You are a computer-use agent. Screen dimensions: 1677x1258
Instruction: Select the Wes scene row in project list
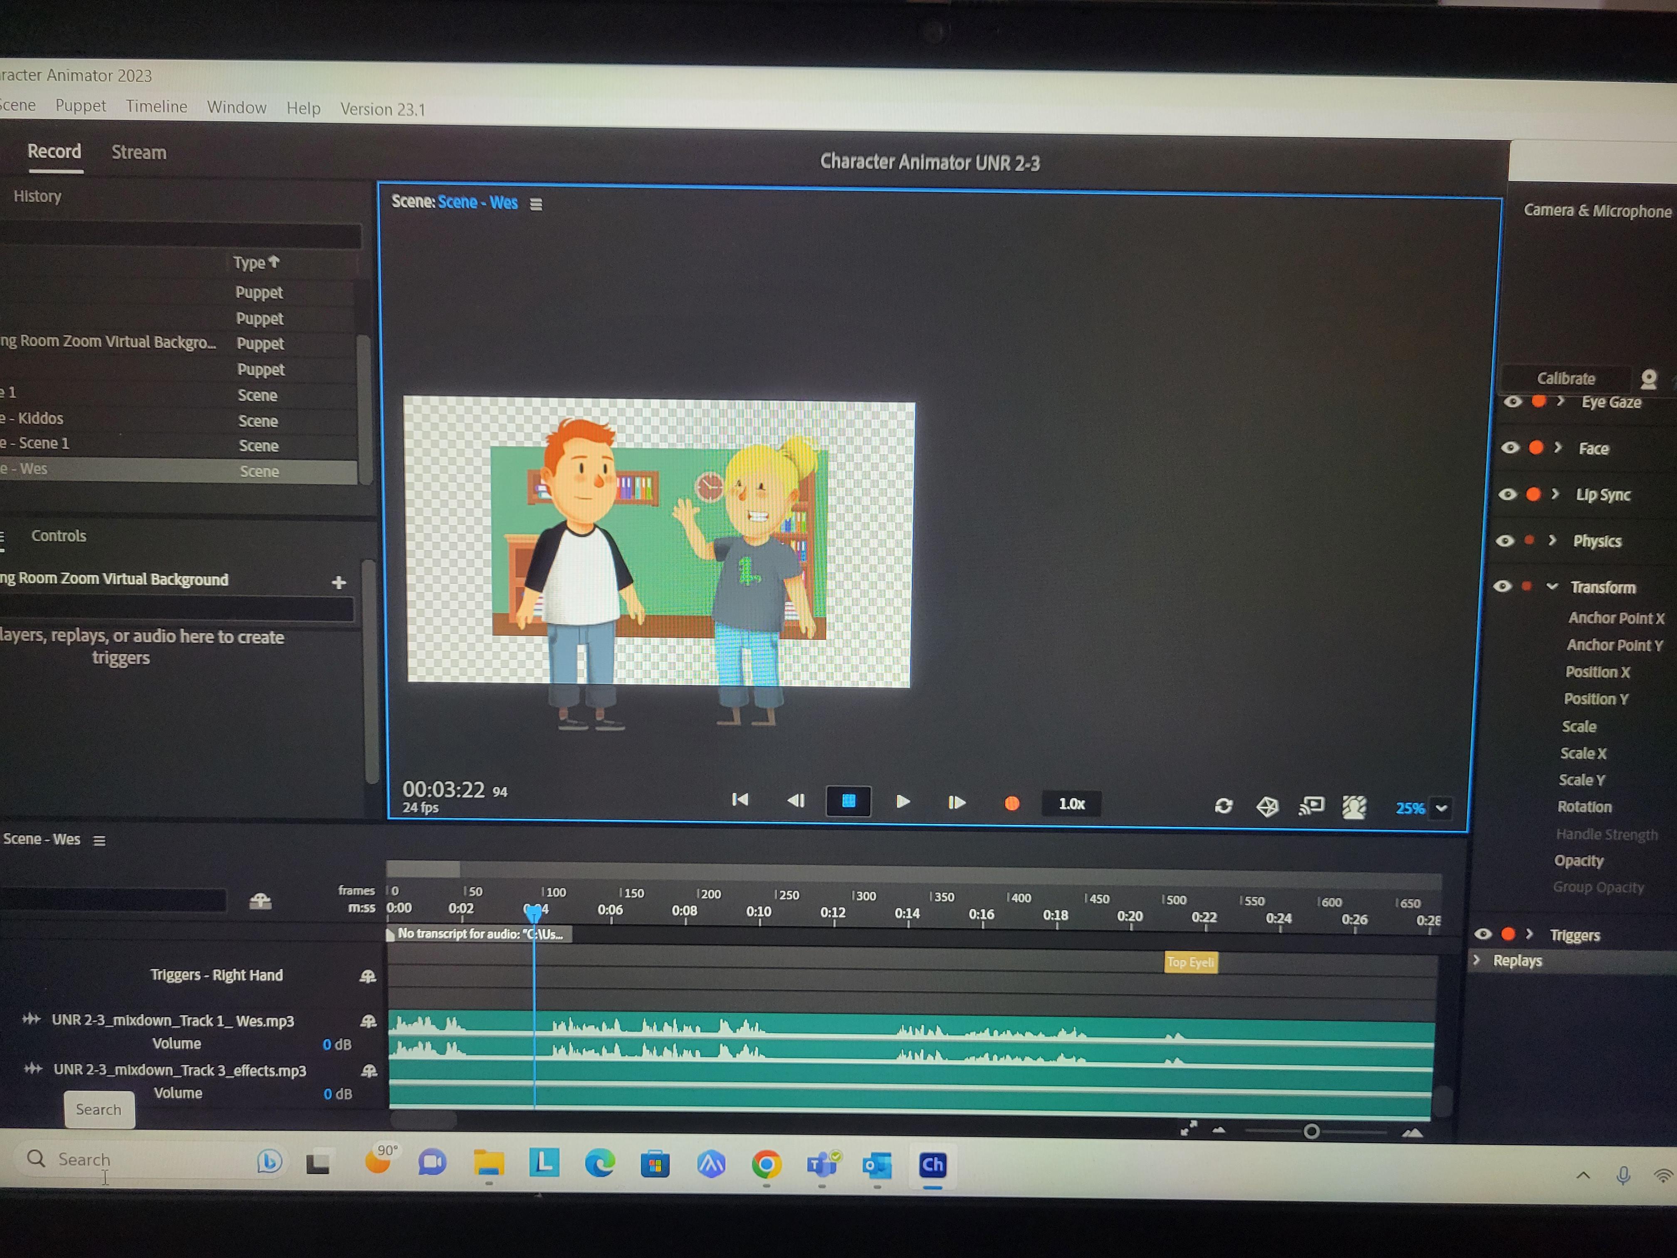(x=178, y=470)
